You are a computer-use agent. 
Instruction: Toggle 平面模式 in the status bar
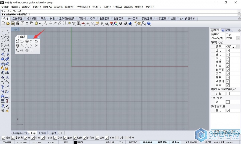pos(133,142)
